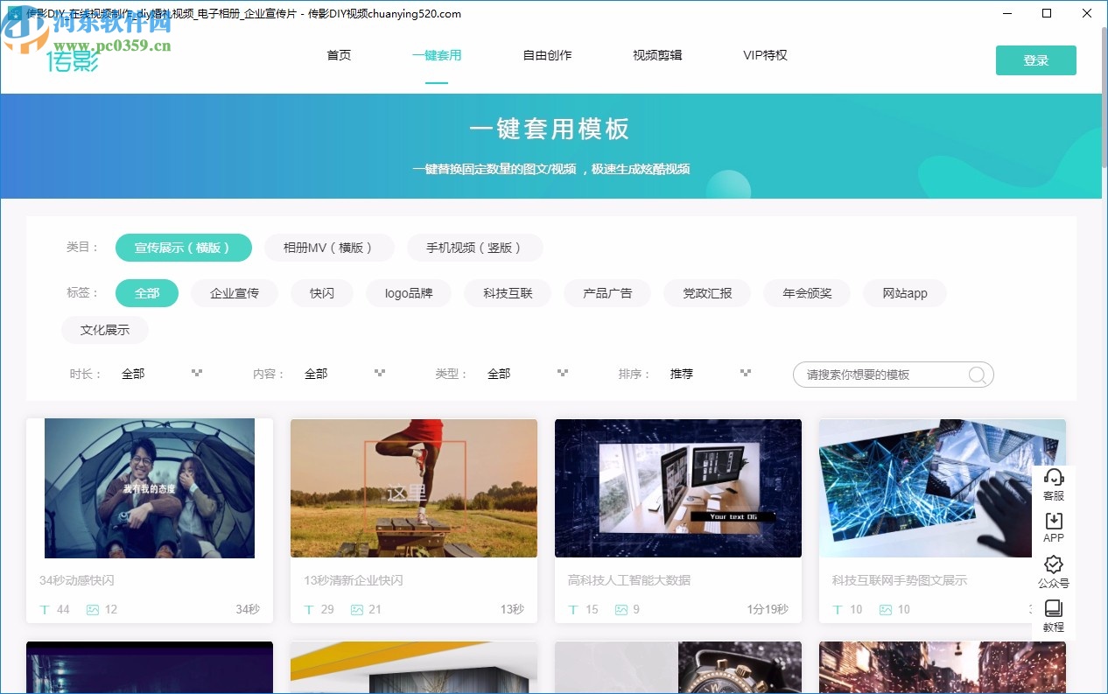Select 手机视频（竖版）category
The height and width of the screenshot is (694, 1108).
[x=475, y=248]
